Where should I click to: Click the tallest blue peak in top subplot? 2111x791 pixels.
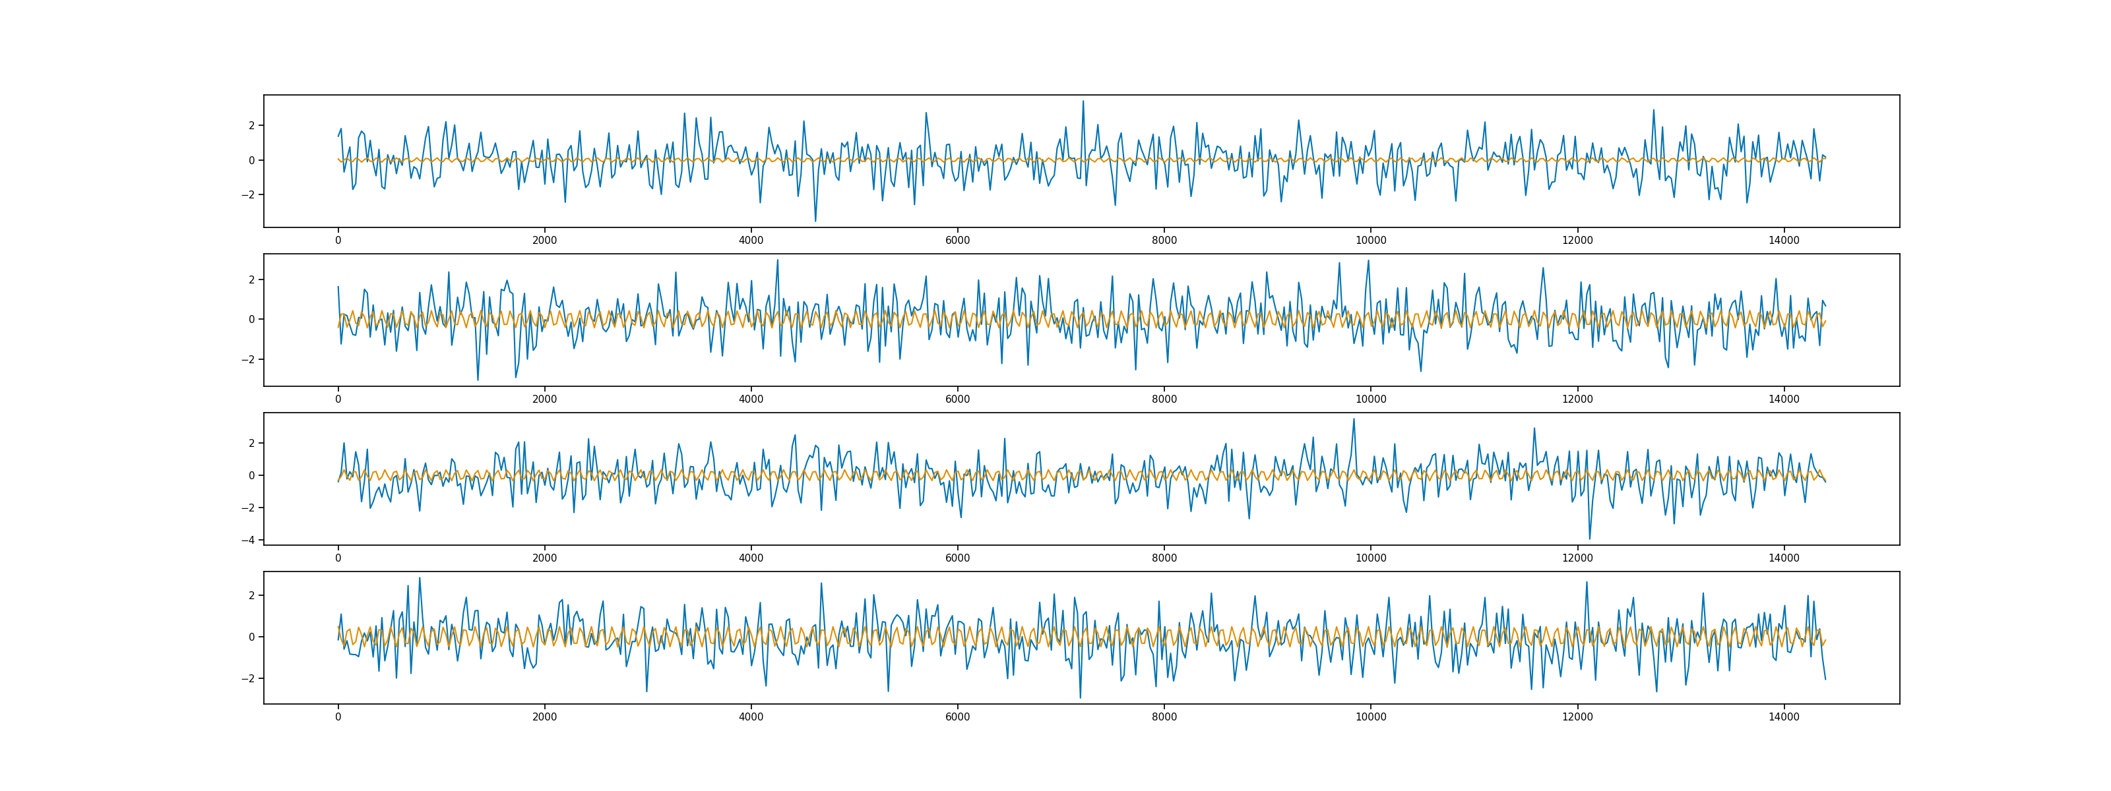pyautogui.click(x=1083, y=102)
